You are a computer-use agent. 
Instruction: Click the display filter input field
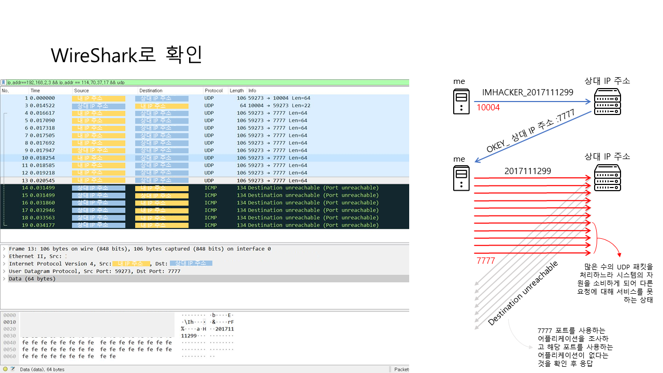click(x=207, y=82)
